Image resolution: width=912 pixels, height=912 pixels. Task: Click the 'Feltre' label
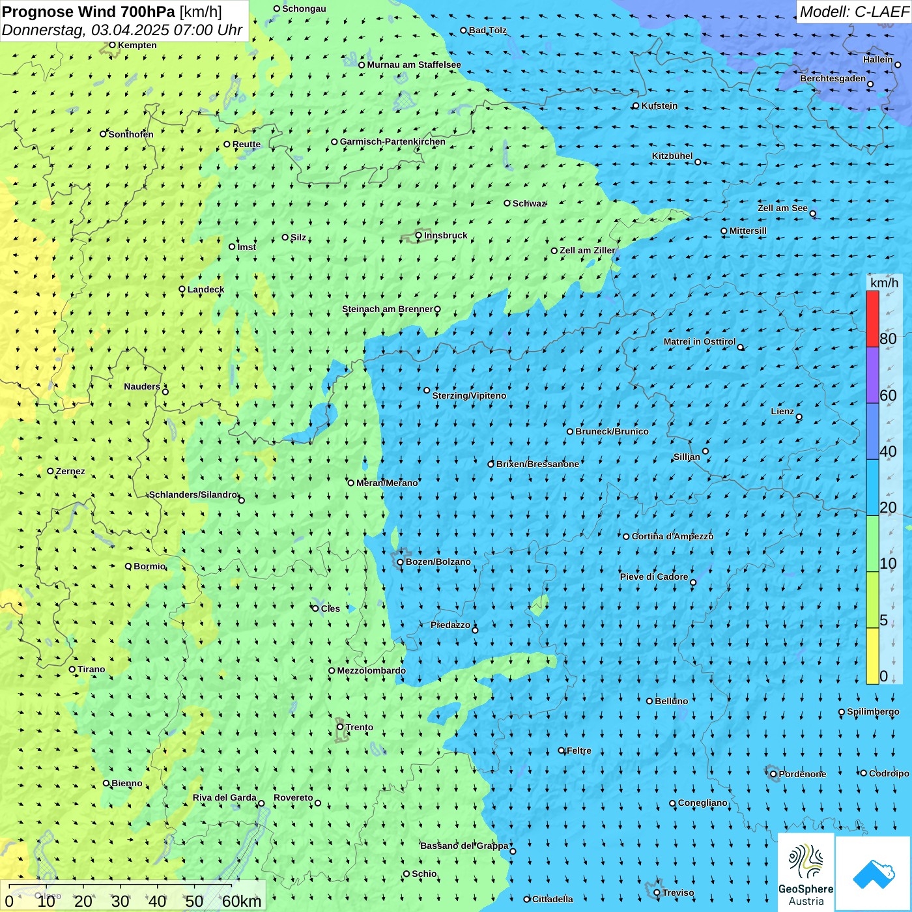579,750
